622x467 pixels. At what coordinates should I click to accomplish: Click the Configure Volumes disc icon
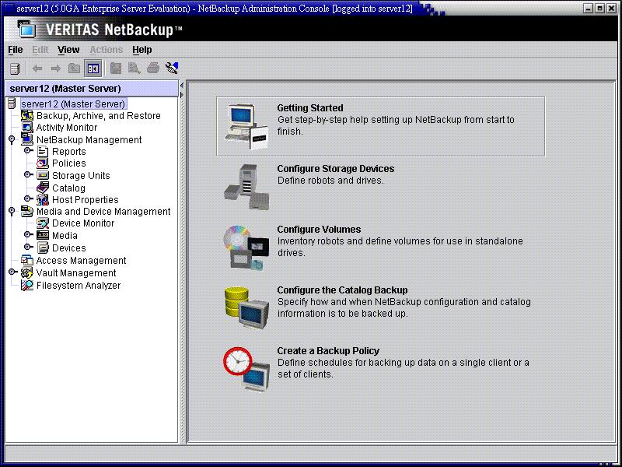(x=246, y=248)
